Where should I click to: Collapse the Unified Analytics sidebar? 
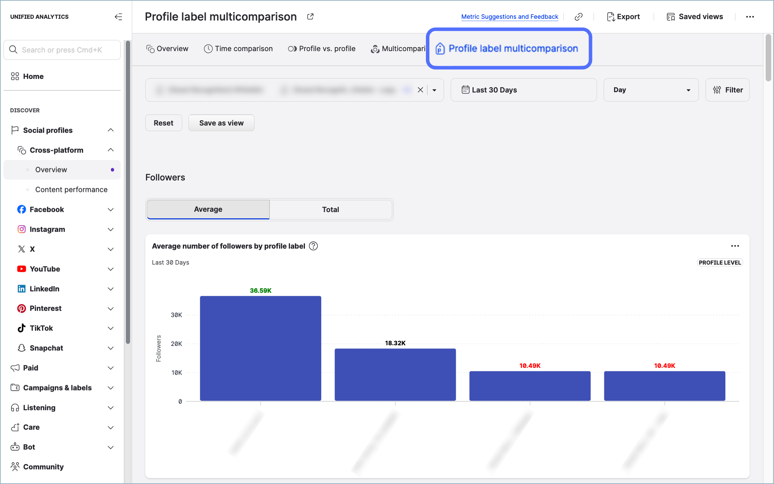coord(118,17)
